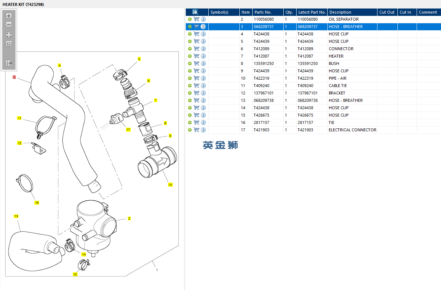
Task: Sort by the Parts No. column header
Action: point(263,12)
